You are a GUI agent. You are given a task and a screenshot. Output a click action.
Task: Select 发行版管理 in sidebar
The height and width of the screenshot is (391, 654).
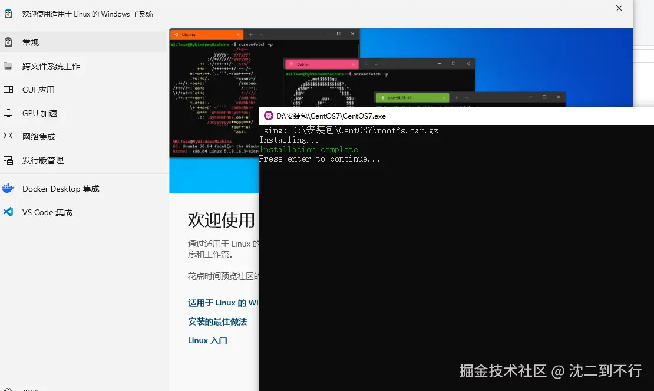tap(84, 160)
